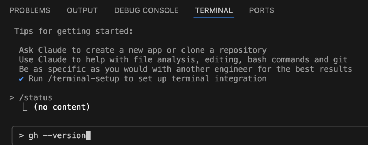
Task: Click the block cursor after --version
Action: [x=88, y=136]
